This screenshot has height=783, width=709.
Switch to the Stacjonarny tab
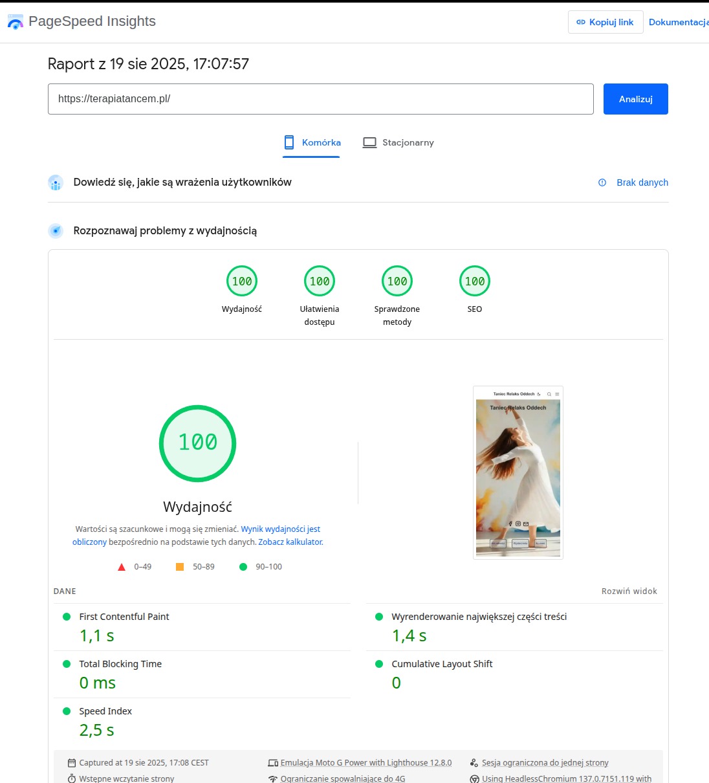[x=398, y=142]
